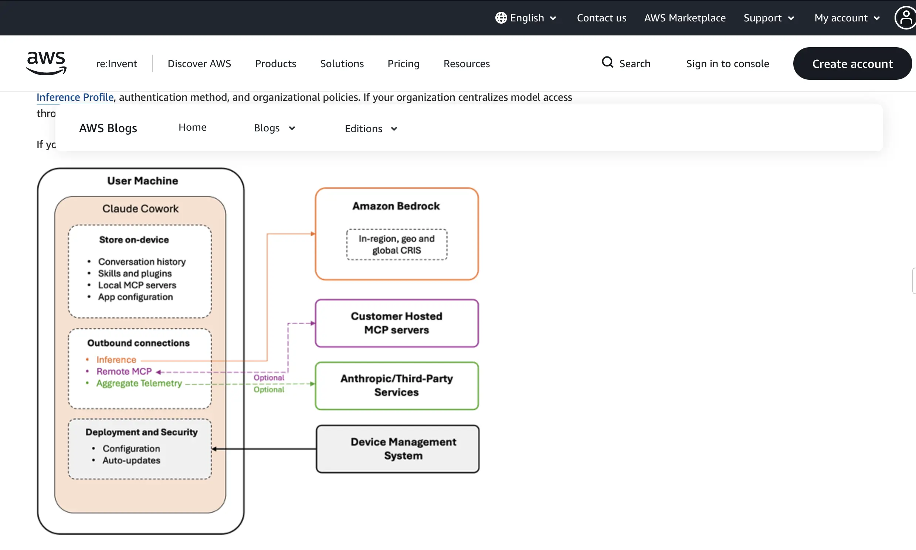The image size is (916, 550).
Task: Click 'Customer Hosted MCP servers' text
Action: coord(396,323)
